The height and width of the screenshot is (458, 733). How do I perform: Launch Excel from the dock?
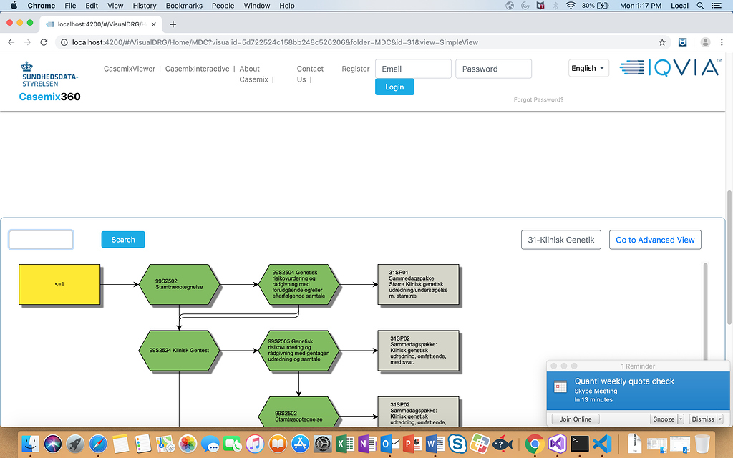click(344, 444)
